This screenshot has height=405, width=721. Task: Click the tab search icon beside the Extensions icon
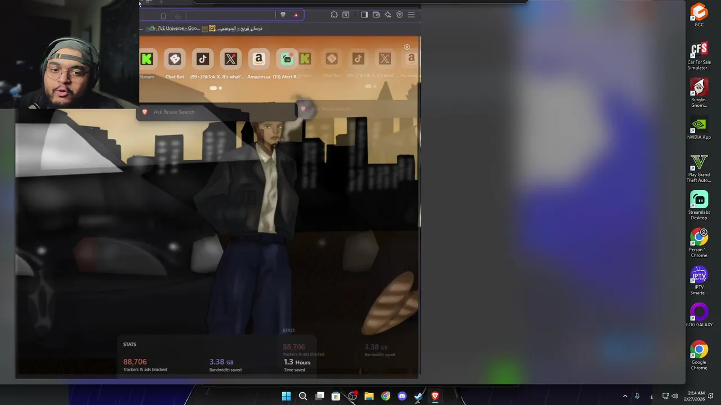pos(346,15)
